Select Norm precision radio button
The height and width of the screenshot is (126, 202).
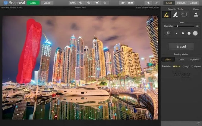(x=174, y=66)
